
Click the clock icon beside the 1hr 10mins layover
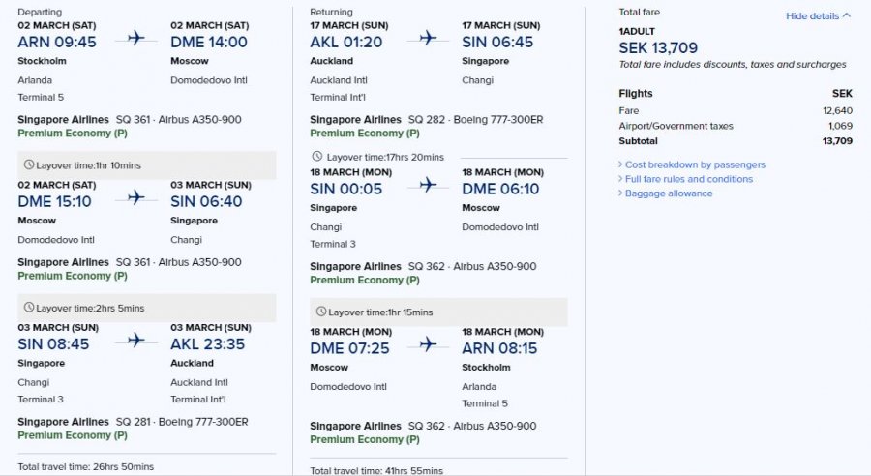(28, 165)
